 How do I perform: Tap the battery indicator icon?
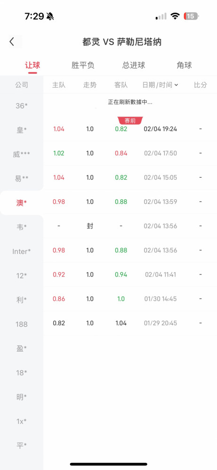[191, 16]
